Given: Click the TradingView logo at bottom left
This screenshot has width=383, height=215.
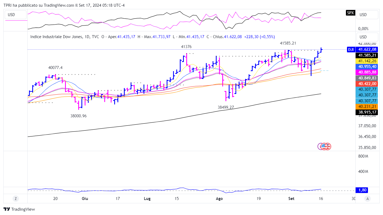Looking at the screenshot, I should click(x=19, y=209).
